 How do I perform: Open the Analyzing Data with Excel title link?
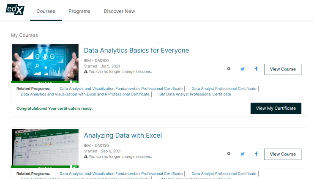pos(123,136)
